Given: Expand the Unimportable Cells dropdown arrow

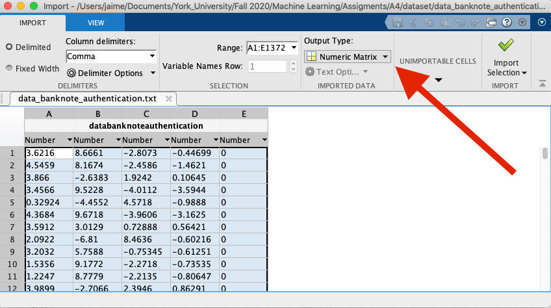Looking at the screenshot, I should click(438, 80).
